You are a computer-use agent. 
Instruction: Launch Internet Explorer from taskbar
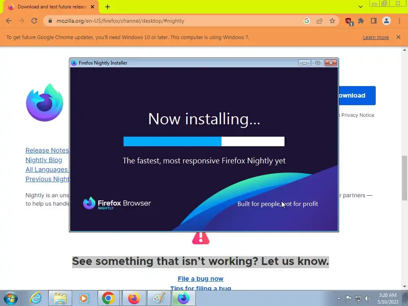35,298
